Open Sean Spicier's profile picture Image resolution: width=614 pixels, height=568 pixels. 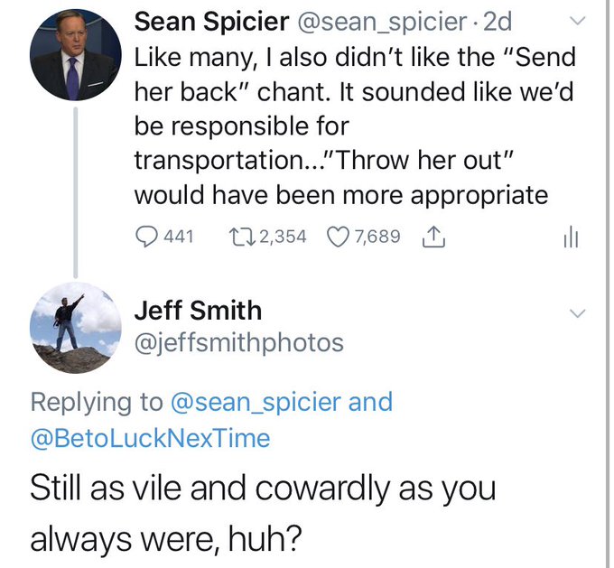76,55
